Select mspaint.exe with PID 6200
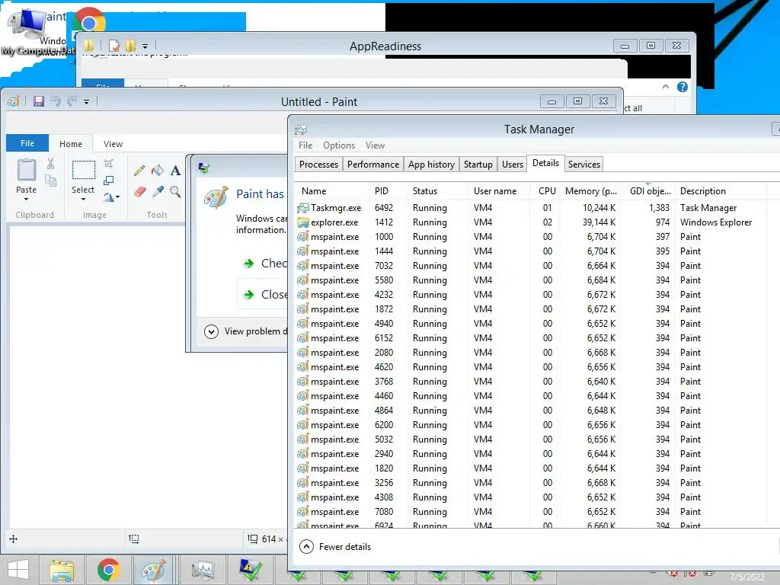Image resolution: width=780 pixels, height=585 pixels. [537, 425]
